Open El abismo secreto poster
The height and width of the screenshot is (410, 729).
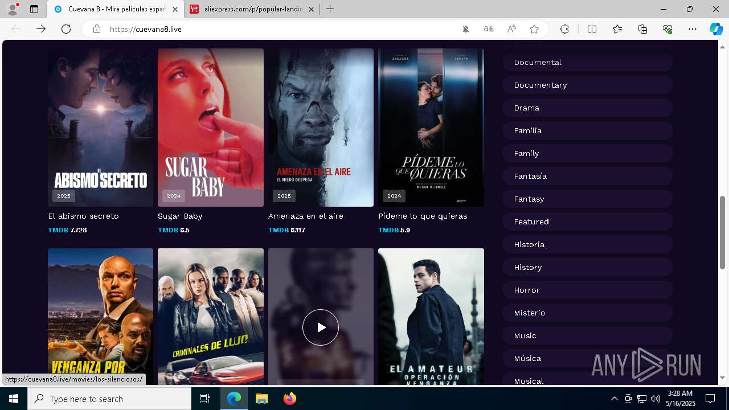click(x=100, y=128)
